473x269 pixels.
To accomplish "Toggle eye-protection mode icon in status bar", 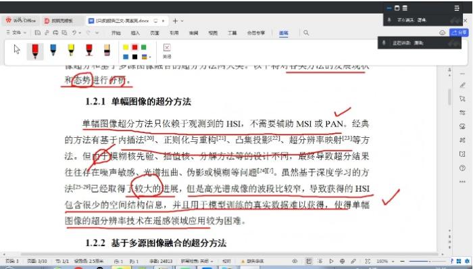I will tap(295, 261).
